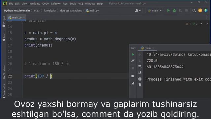Click the 'print(gradus)' code line
Viewport: 211px width, 119px height.
tap(38, 45)
